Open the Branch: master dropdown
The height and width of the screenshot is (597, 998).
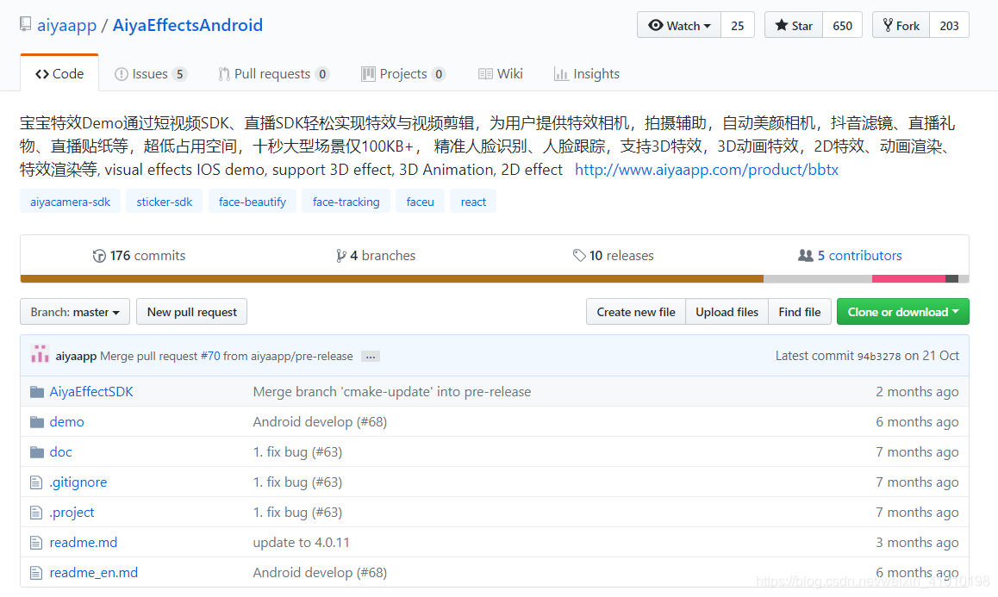coord(75,312)
